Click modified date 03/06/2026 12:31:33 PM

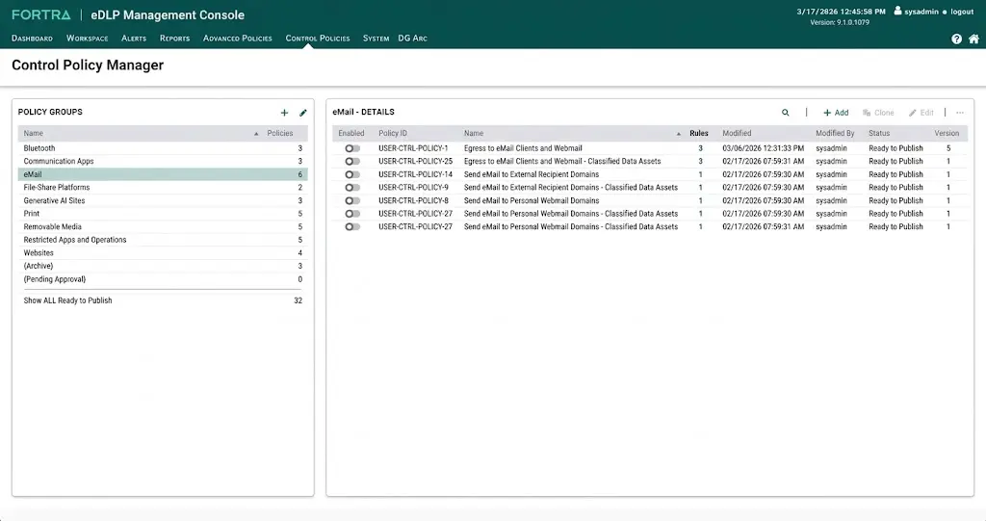pyautogui.click(x=763, y=148)
